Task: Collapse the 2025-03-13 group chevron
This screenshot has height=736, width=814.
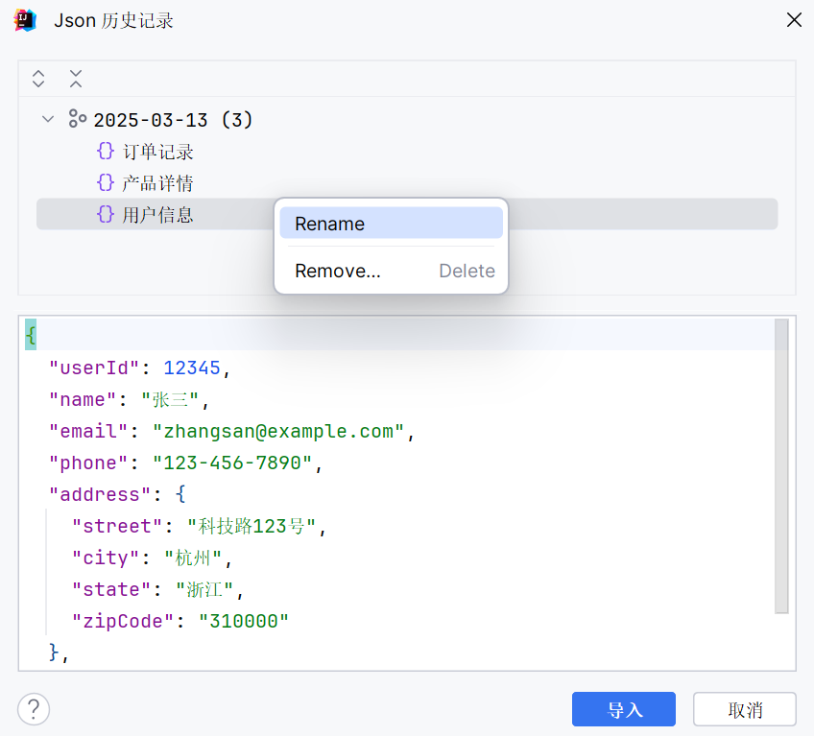Action: (x=48, y=120)
